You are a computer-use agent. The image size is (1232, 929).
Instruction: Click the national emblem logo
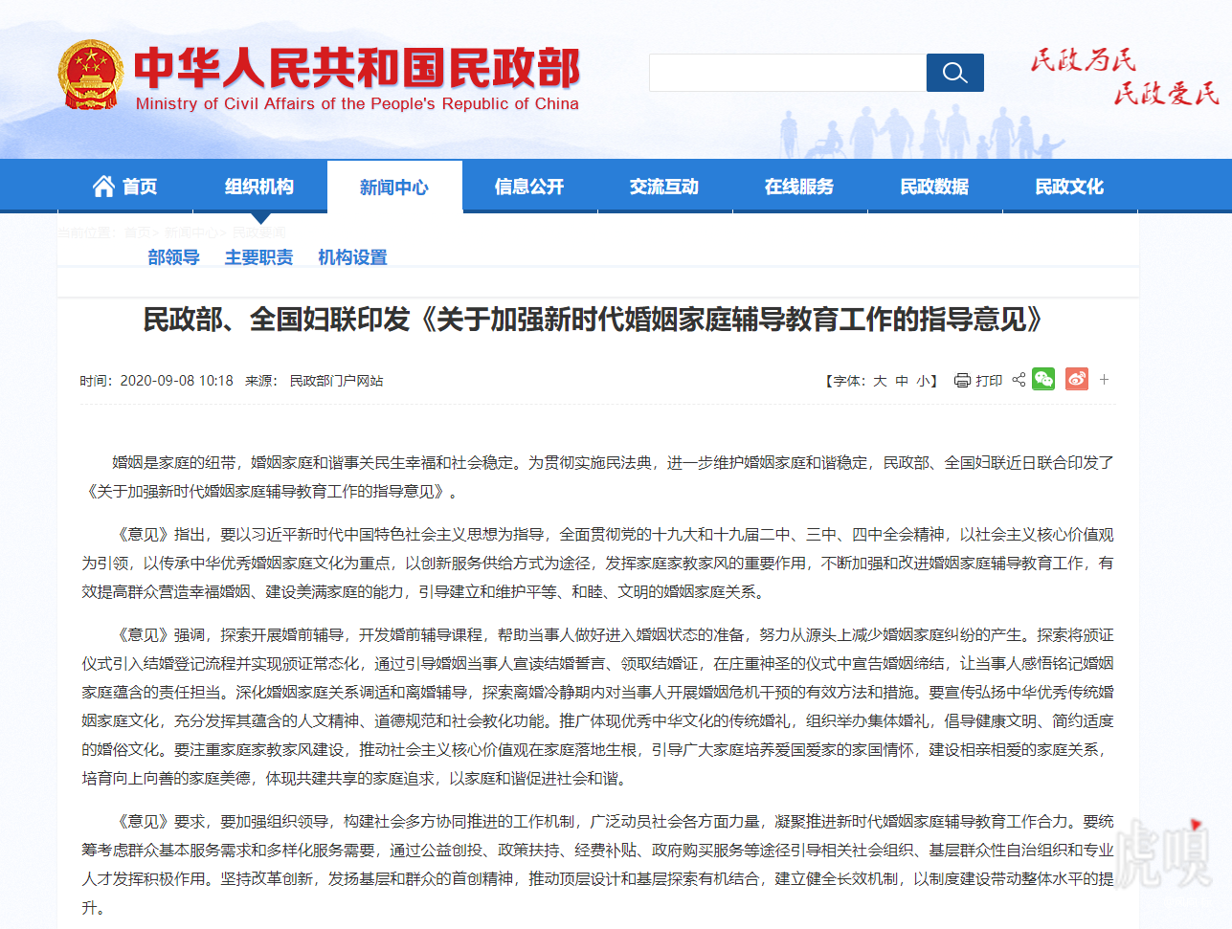[x=91, y=75]
